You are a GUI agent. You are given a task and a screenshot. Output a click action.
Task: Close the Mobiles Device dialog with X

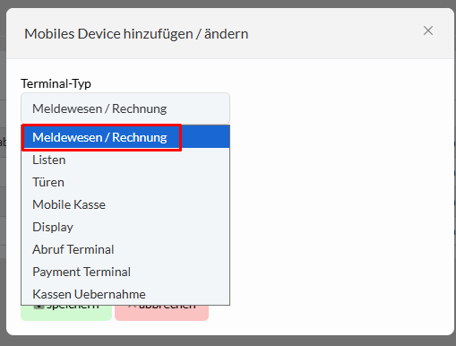428,30
